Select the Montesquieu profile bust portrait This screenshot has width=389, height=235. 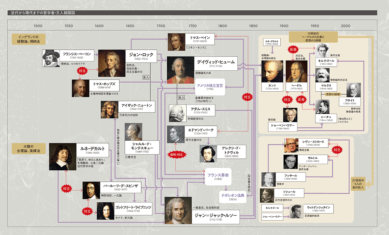[133, 132]
